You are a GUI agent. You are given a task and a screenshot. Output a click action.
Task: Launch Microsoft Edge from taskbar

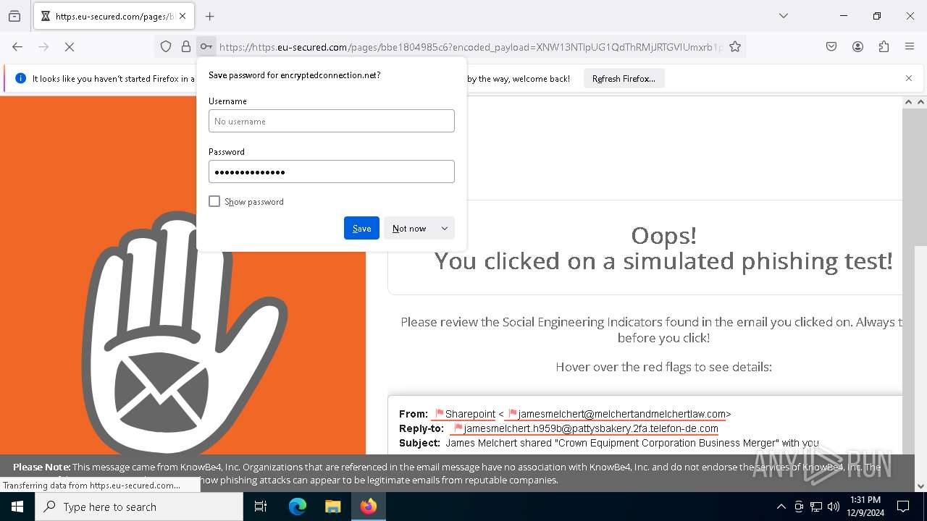(298, 507)
